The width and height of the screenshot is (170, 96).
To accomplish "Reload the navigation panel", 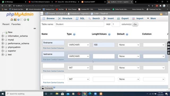I will point(28,19).
